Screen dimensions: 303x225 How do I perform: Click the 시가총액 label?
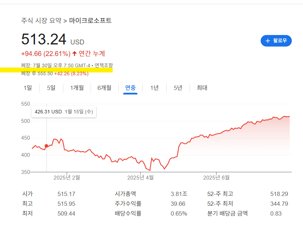coord(125,194)
